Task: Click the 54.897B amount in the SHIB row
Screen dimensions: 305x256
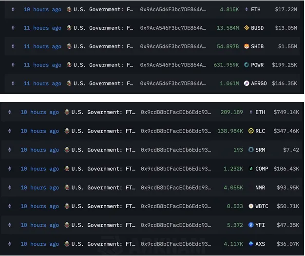Action: click(x=228, y=46)
